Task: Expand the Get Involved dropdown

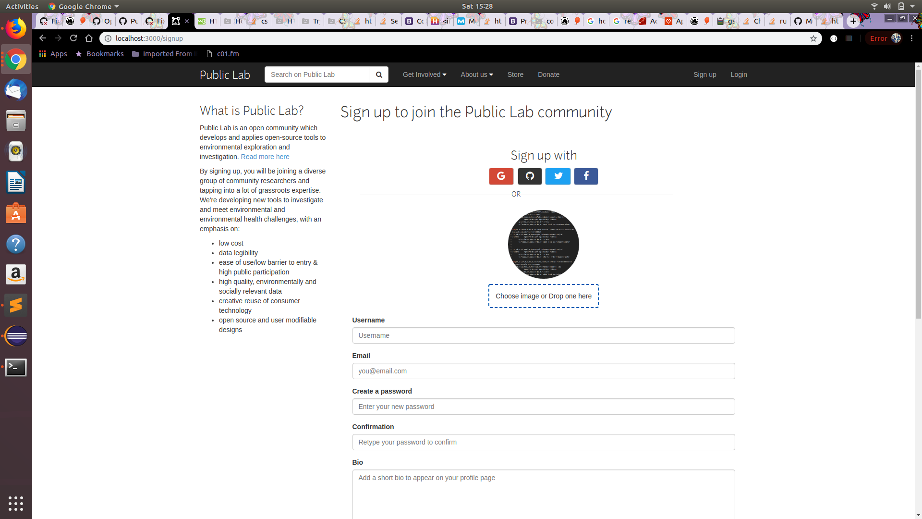Action: 425,74
